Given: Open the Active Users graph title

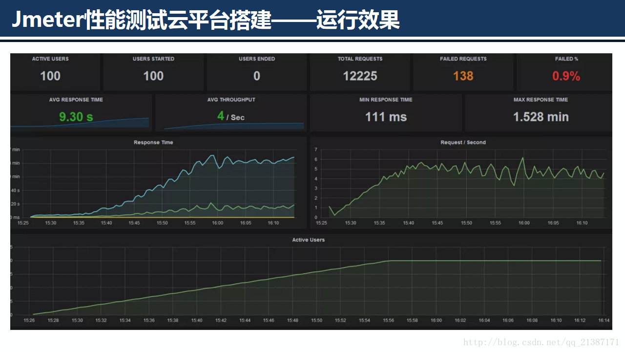Looking at the screenshot, I should pos(308,240).
